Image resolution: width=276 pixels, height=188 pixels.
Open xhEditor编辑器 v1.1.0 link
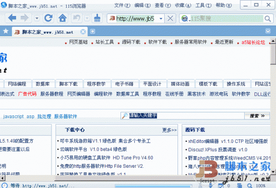pos(228,141)
